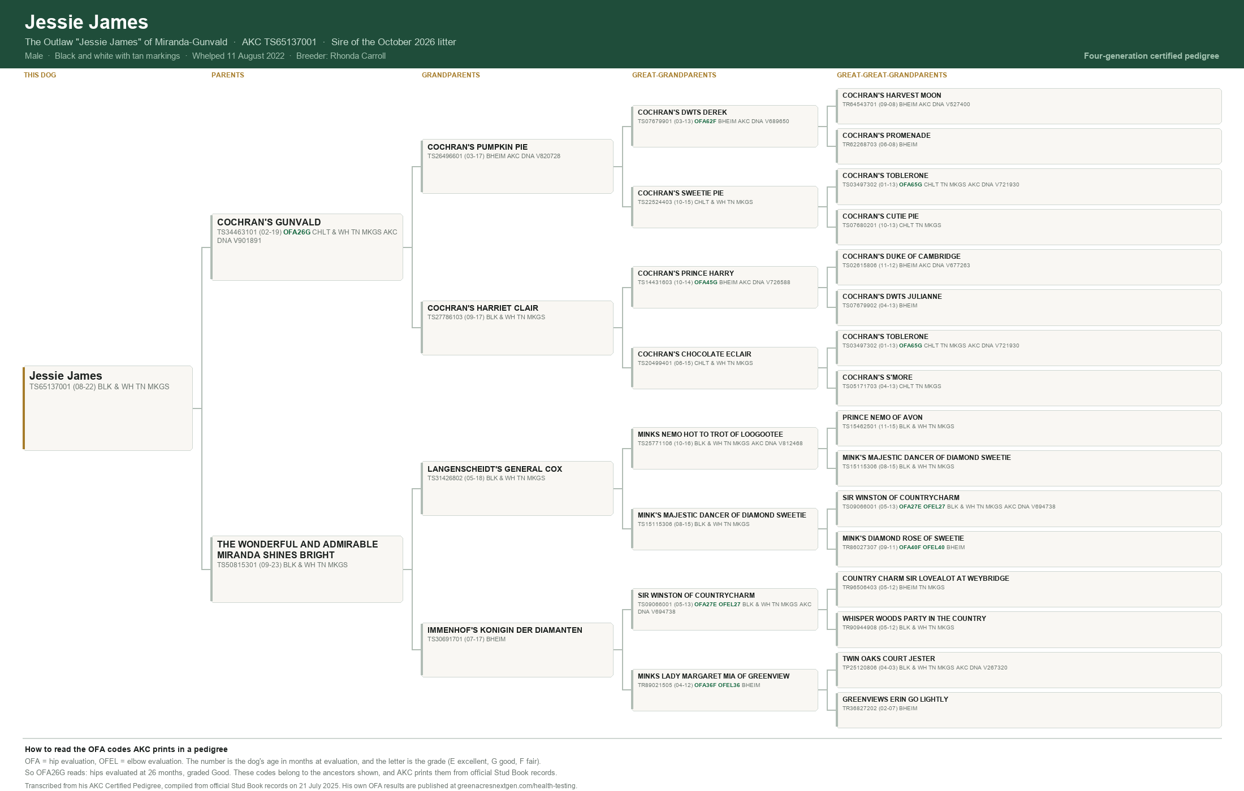Open TWIN OAKS COURT JESTER card
The width and height of the screenshot is (1244, 791).
click(1029, 670)
